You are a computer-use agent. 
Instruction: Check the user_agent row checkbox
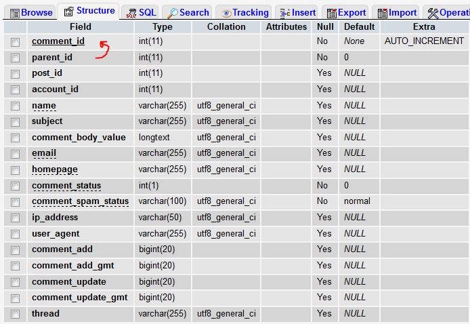click(x=16, y=234)
